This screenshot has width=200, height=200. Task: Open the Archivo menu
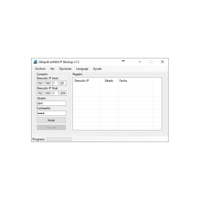pos(40,69)
